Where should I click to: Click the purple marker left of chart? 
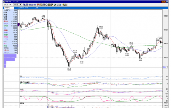tap(19, 25)
